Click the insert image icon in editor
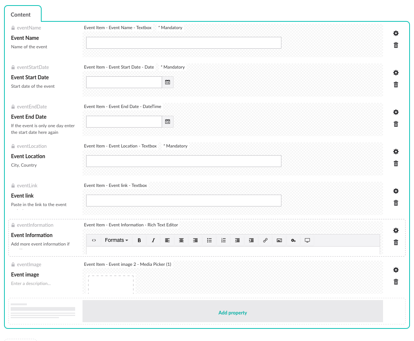This screenshot has height=341, width=414. click(x=279, y=240)
